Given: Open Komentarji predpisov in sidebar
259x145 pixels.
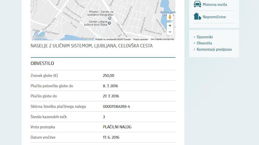Looking at the screenshot, I should 214,49.
